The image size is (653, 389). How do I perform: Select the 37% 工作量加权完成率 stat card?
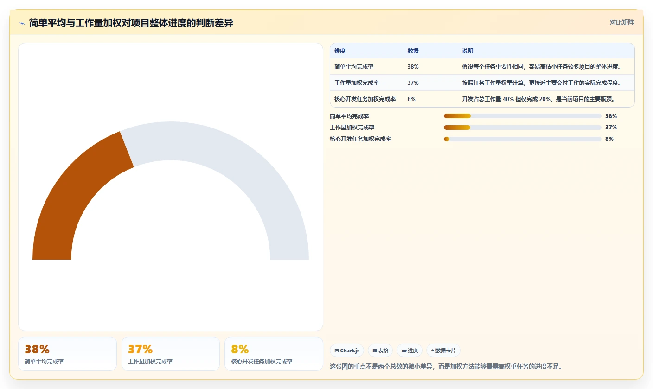(x=171, y=354)
